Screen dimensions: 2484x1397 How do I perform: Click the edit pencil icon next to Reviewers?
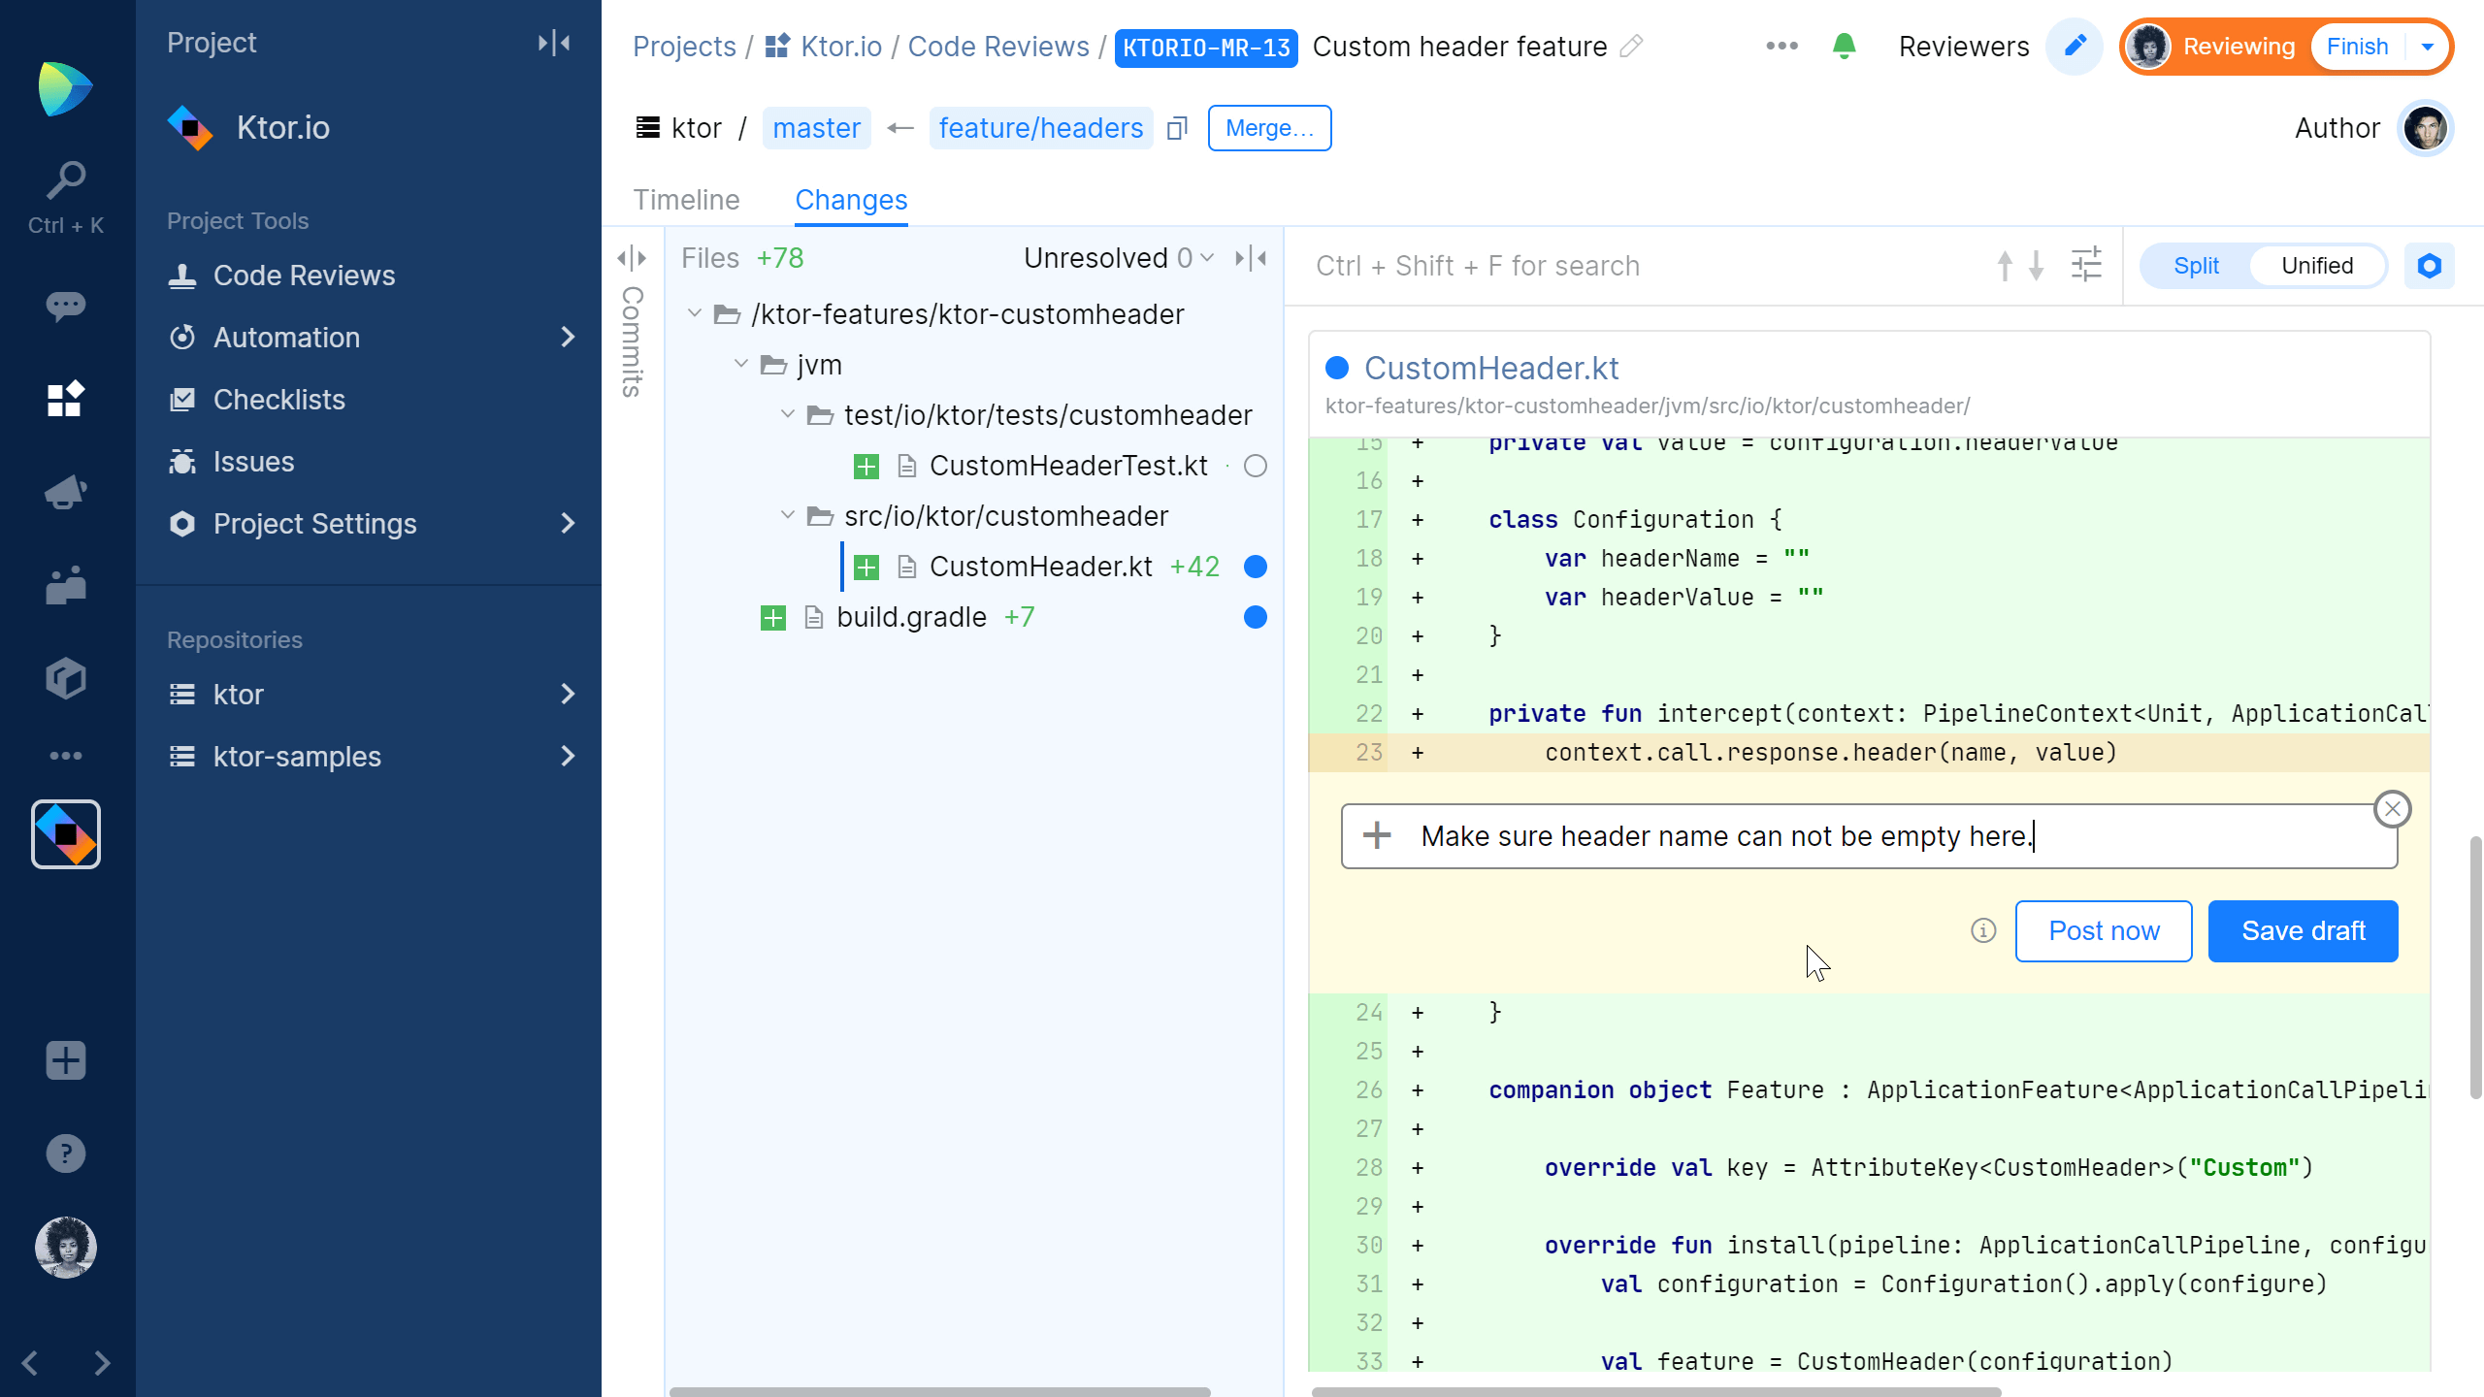pos(2076,46)
